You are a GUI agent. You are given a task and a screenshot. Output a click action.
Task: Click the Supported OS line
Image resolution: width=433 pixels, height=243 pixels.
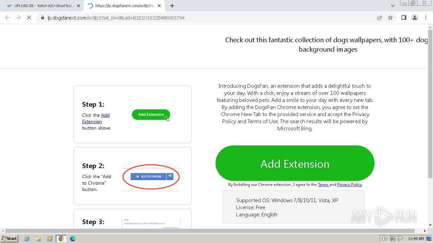(287, 200)
